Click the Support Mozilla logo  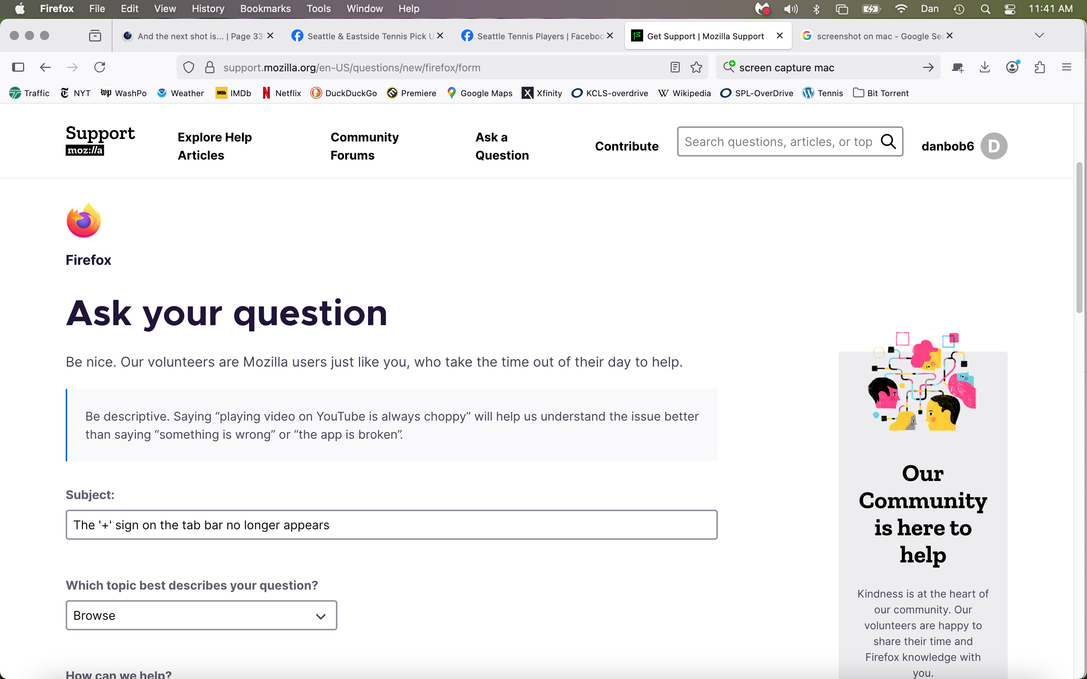(100, 141)
